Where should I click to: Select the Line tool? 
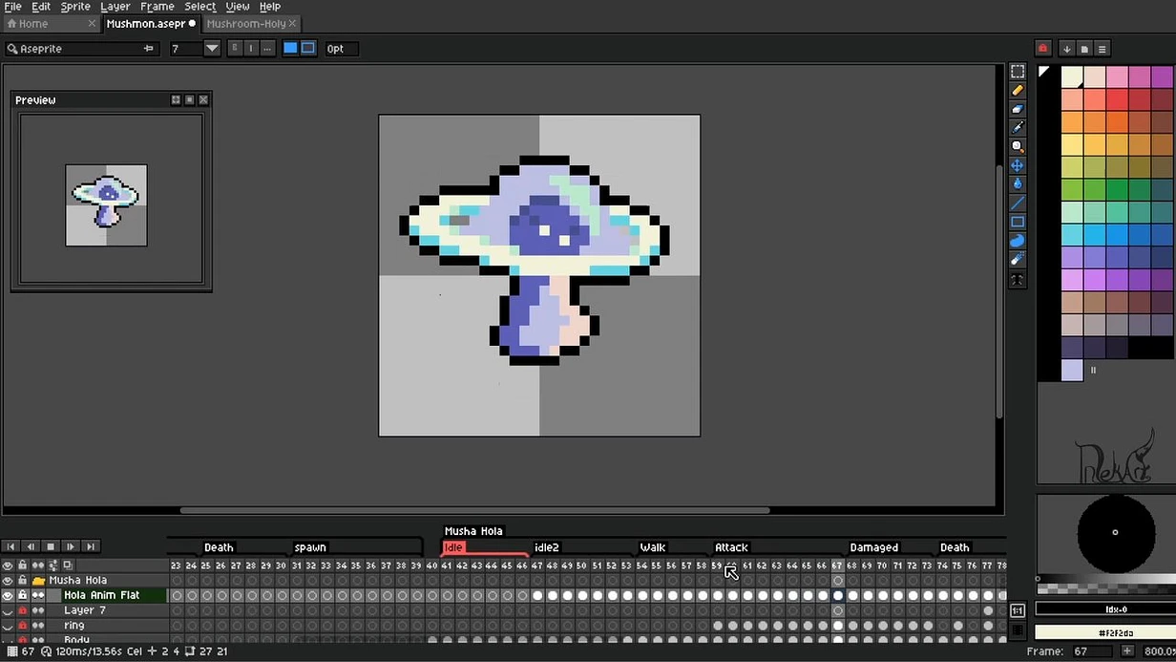point(1018,203)
